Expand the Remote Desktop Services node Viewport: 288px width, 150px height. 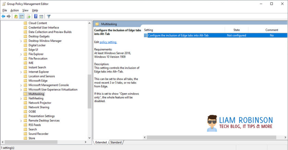click(x=21, y=121)
